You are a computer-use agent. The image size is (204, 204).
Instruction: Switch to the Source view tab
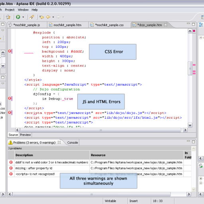pyautogui.click(x=13, y=135)
